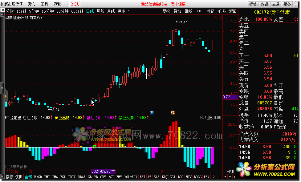Click the 日线 label right of time axis
This screenshot has height=182, width=301.
pyautogui.click(x=230, y=172)
